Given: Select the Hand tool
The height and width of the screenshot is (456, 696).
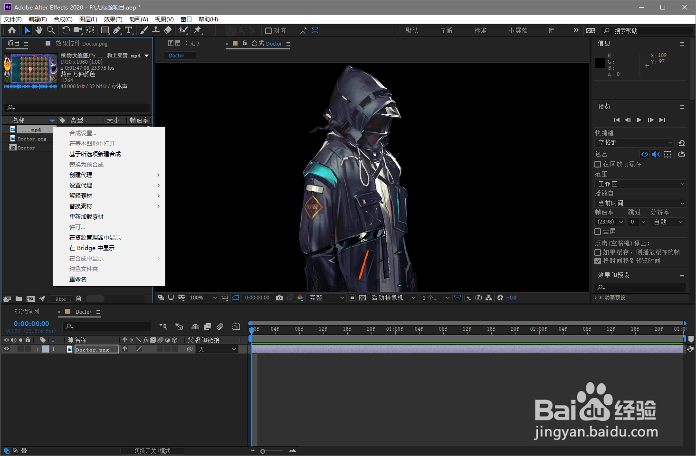Looking at the screenshot, I should click(39, 30).
